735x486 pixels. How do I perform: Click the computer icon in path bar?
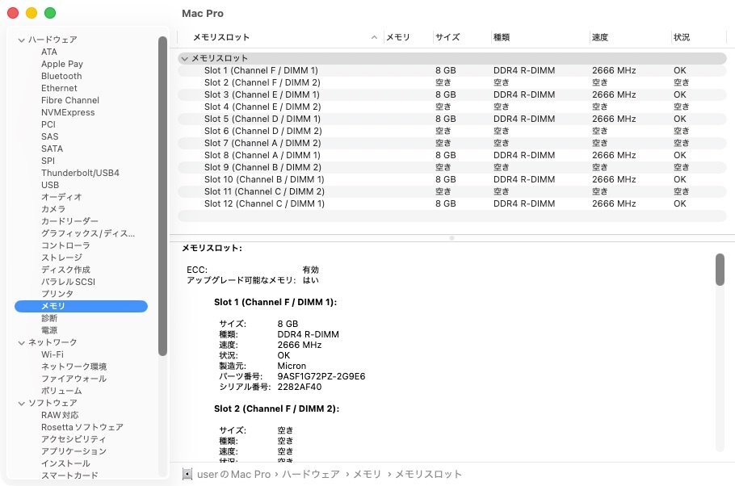pos(187,474)
